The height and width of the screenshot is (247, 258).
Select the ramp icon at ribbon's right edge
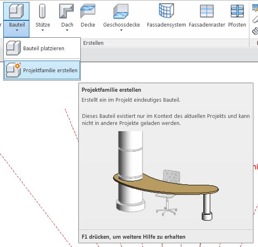255,18
